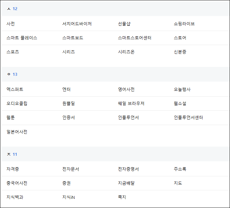Select 지금배달
The width and height of the screenshot is (230, 208).
pos(126,183)
